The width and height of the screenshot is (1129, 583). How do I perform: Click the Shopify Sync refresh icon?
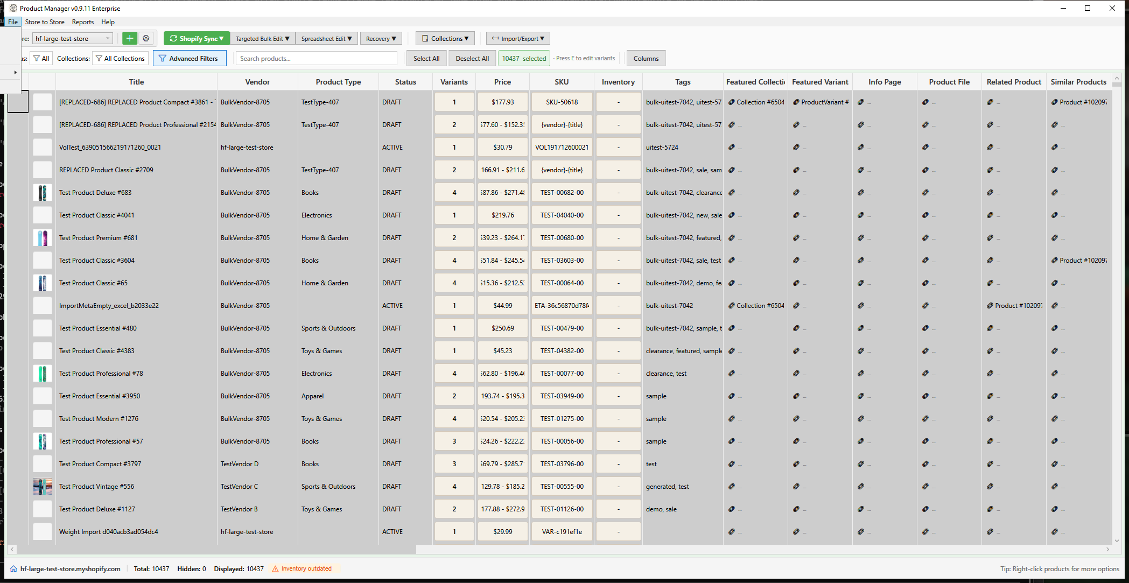pos(173,38)
